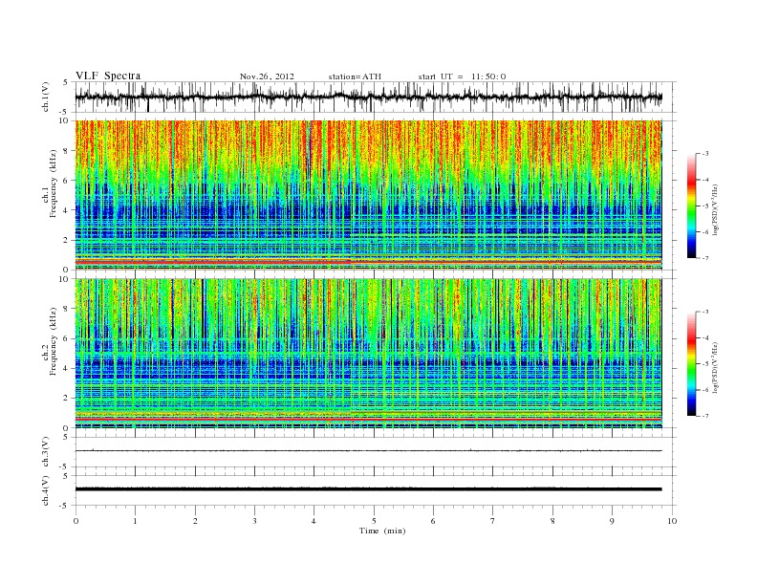Click time axis tick label "3"
The image size is (757, 585).
[254, 521]
